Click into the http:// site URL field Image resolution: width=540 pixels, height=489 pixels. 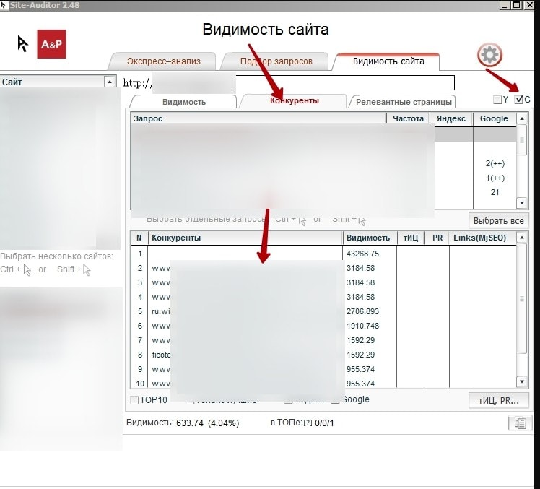coord(289,83)
